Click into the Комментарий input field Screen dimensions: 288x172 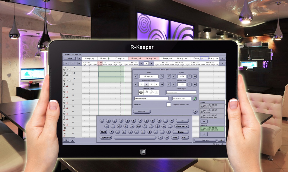click(181, 92)
